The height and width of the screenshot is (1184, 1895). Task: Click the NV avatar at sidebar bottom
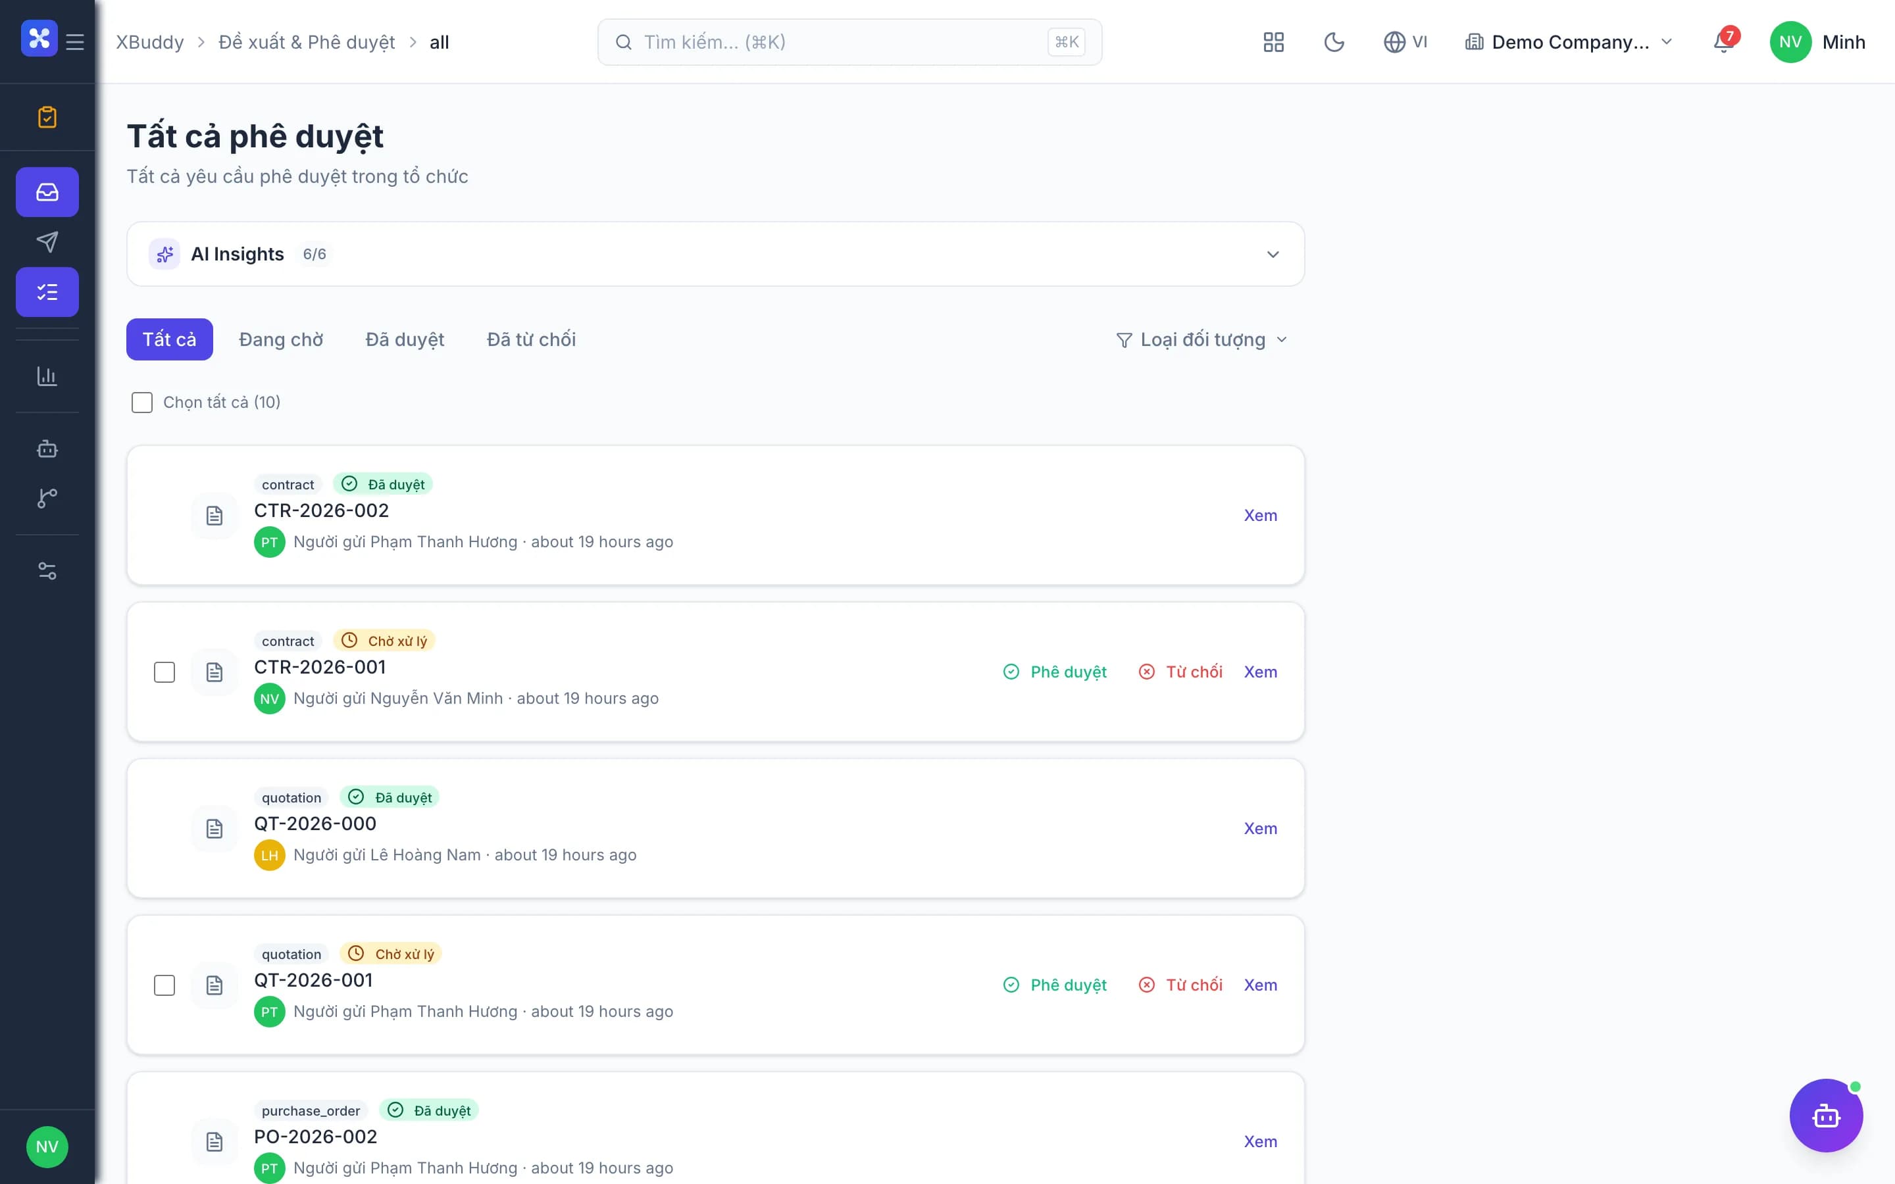pyautogui.click(x=47, y=1147)
